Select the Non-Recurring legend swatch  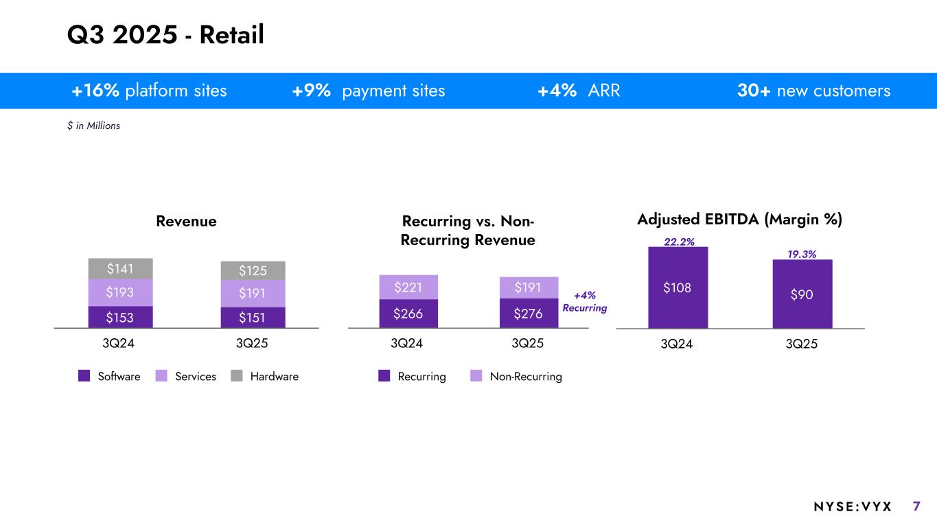(x=476, y=376)
